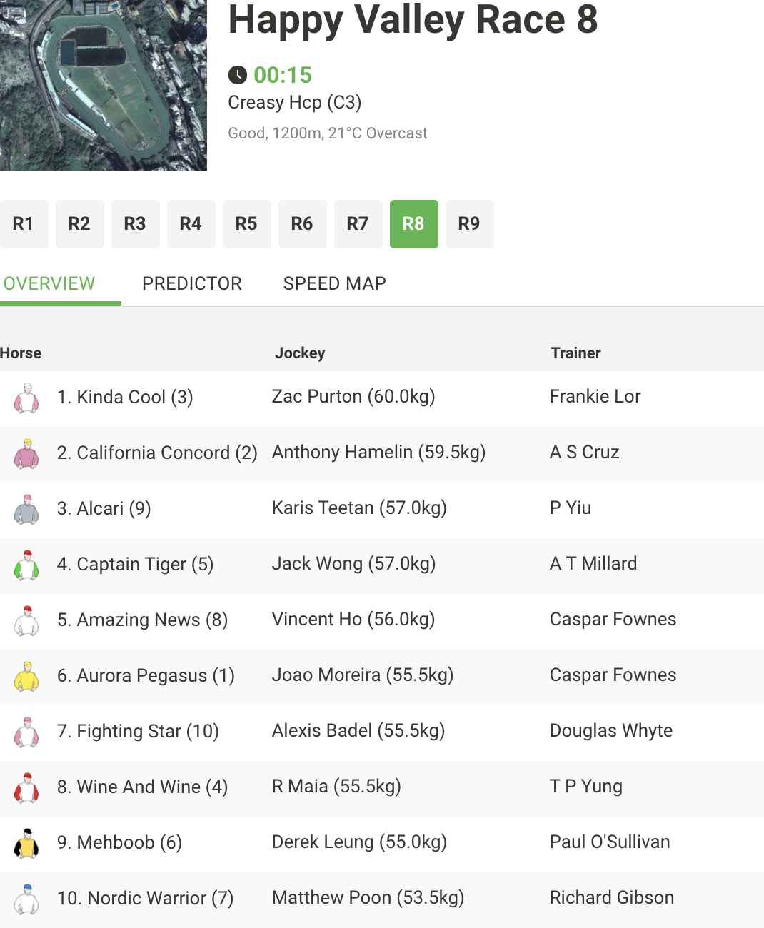Select the R9 race button
Screen dimensions: 764x928
[x=469, y=224]
